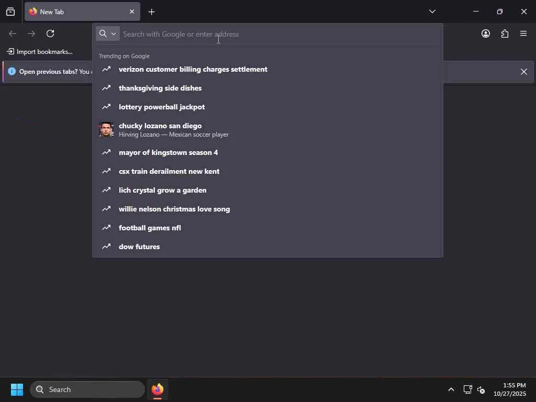The image size is (536, 402).
Task: Open the network status tray icon
Action: coord(467,389)
